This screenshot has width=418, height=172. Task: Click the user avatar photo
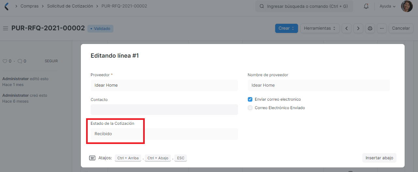(407, 6)
